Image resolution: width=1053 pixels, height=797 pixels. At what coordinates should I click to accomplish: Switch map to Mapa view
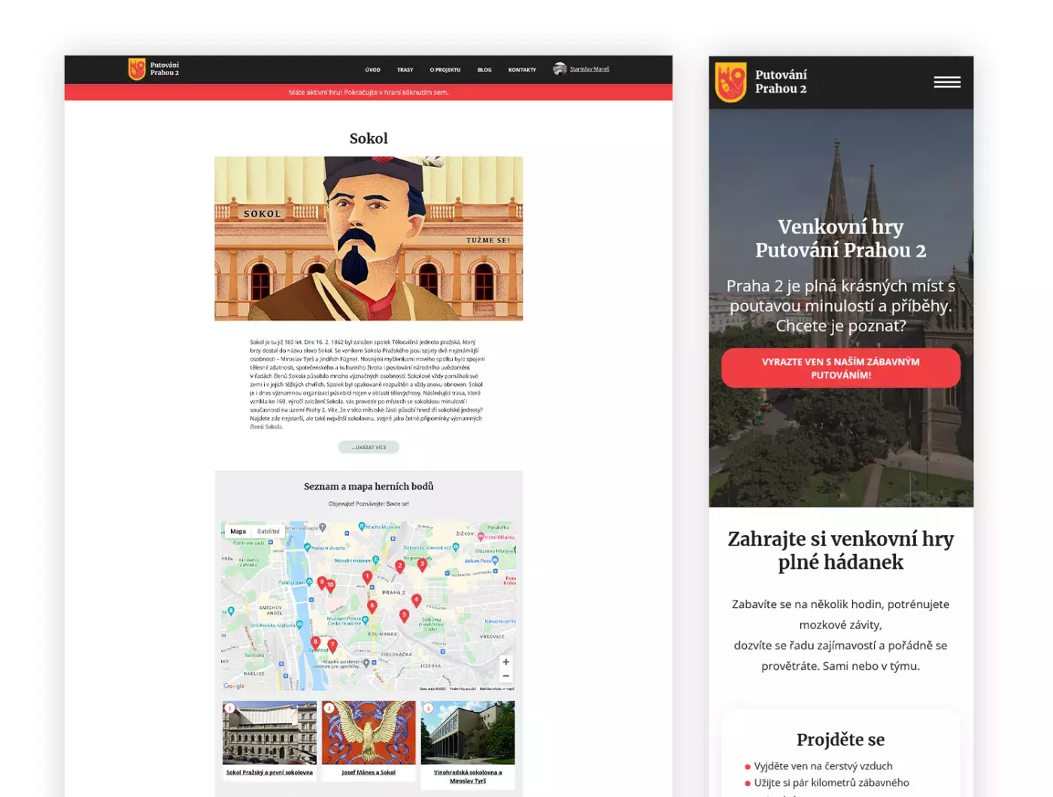[238, 531]
